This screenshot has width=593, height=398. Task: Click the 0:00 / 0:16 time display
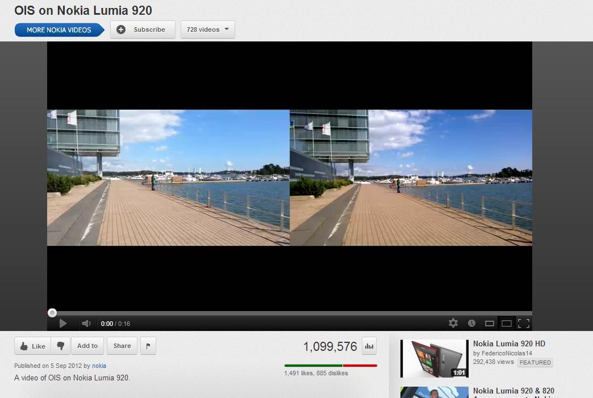[115, 324]
